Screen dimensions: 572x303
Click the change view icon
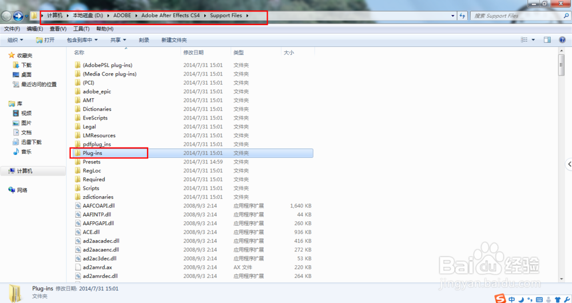click(524, 40)
